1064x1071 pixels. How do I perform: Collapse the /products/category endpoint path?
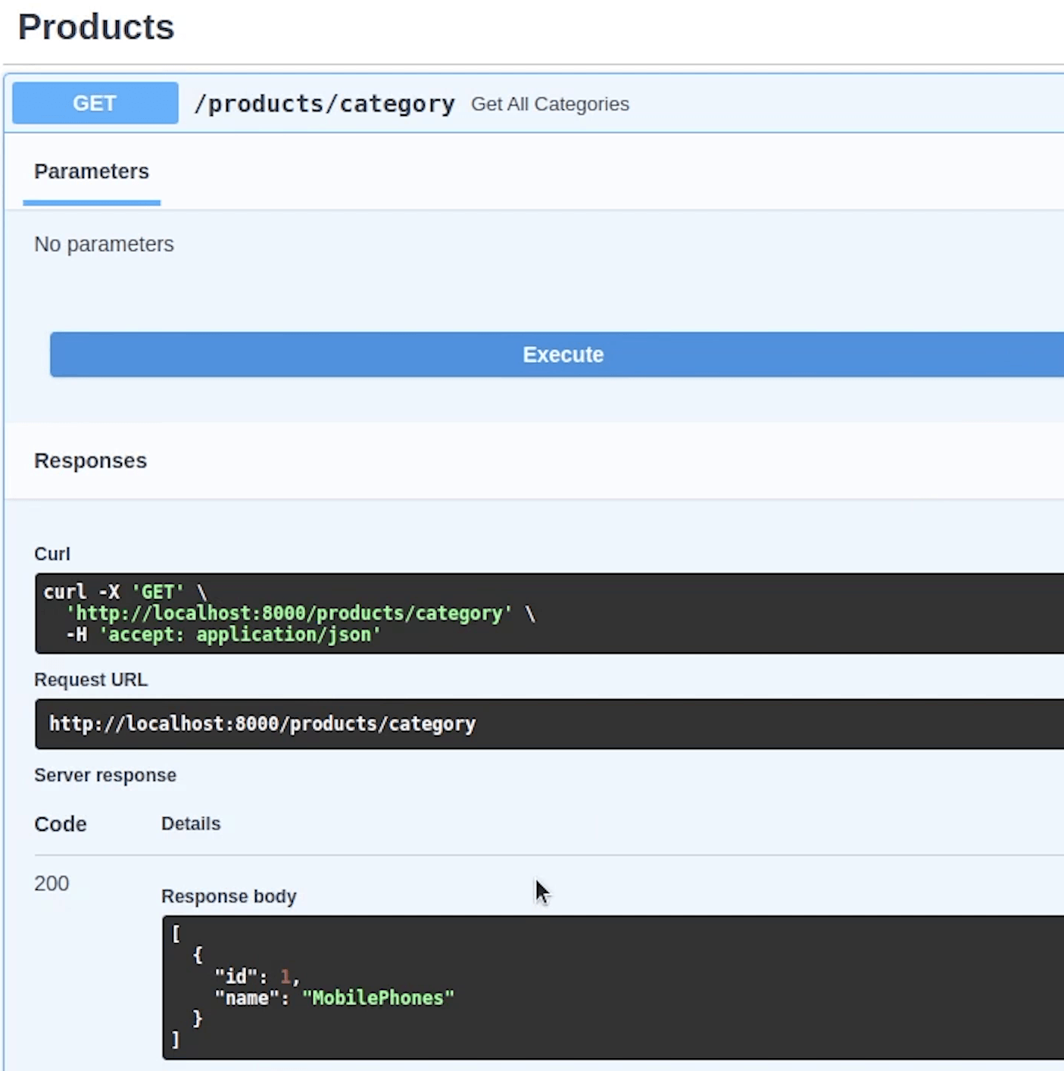[324, 104]
